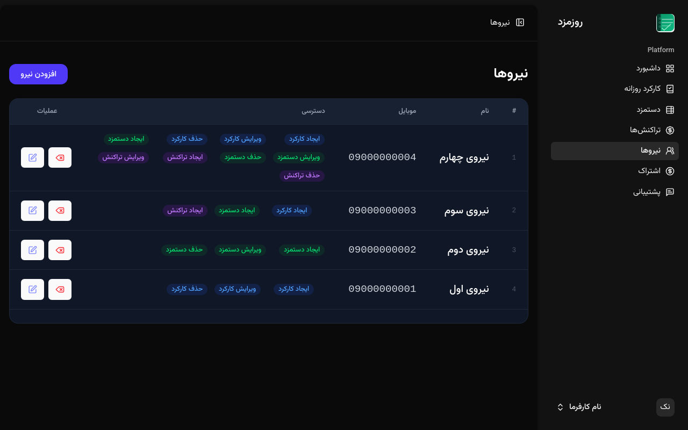Image resolution: width=688 pixels, height=430 pixels.
Task: Click mobile number 09000000002
Action: pos(382,250)
